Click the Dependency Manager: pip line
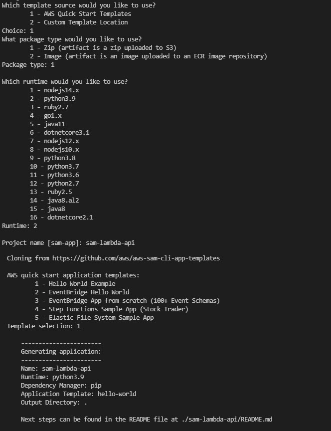The width and height of the screenshot is (331, 431). click(61, 386)
